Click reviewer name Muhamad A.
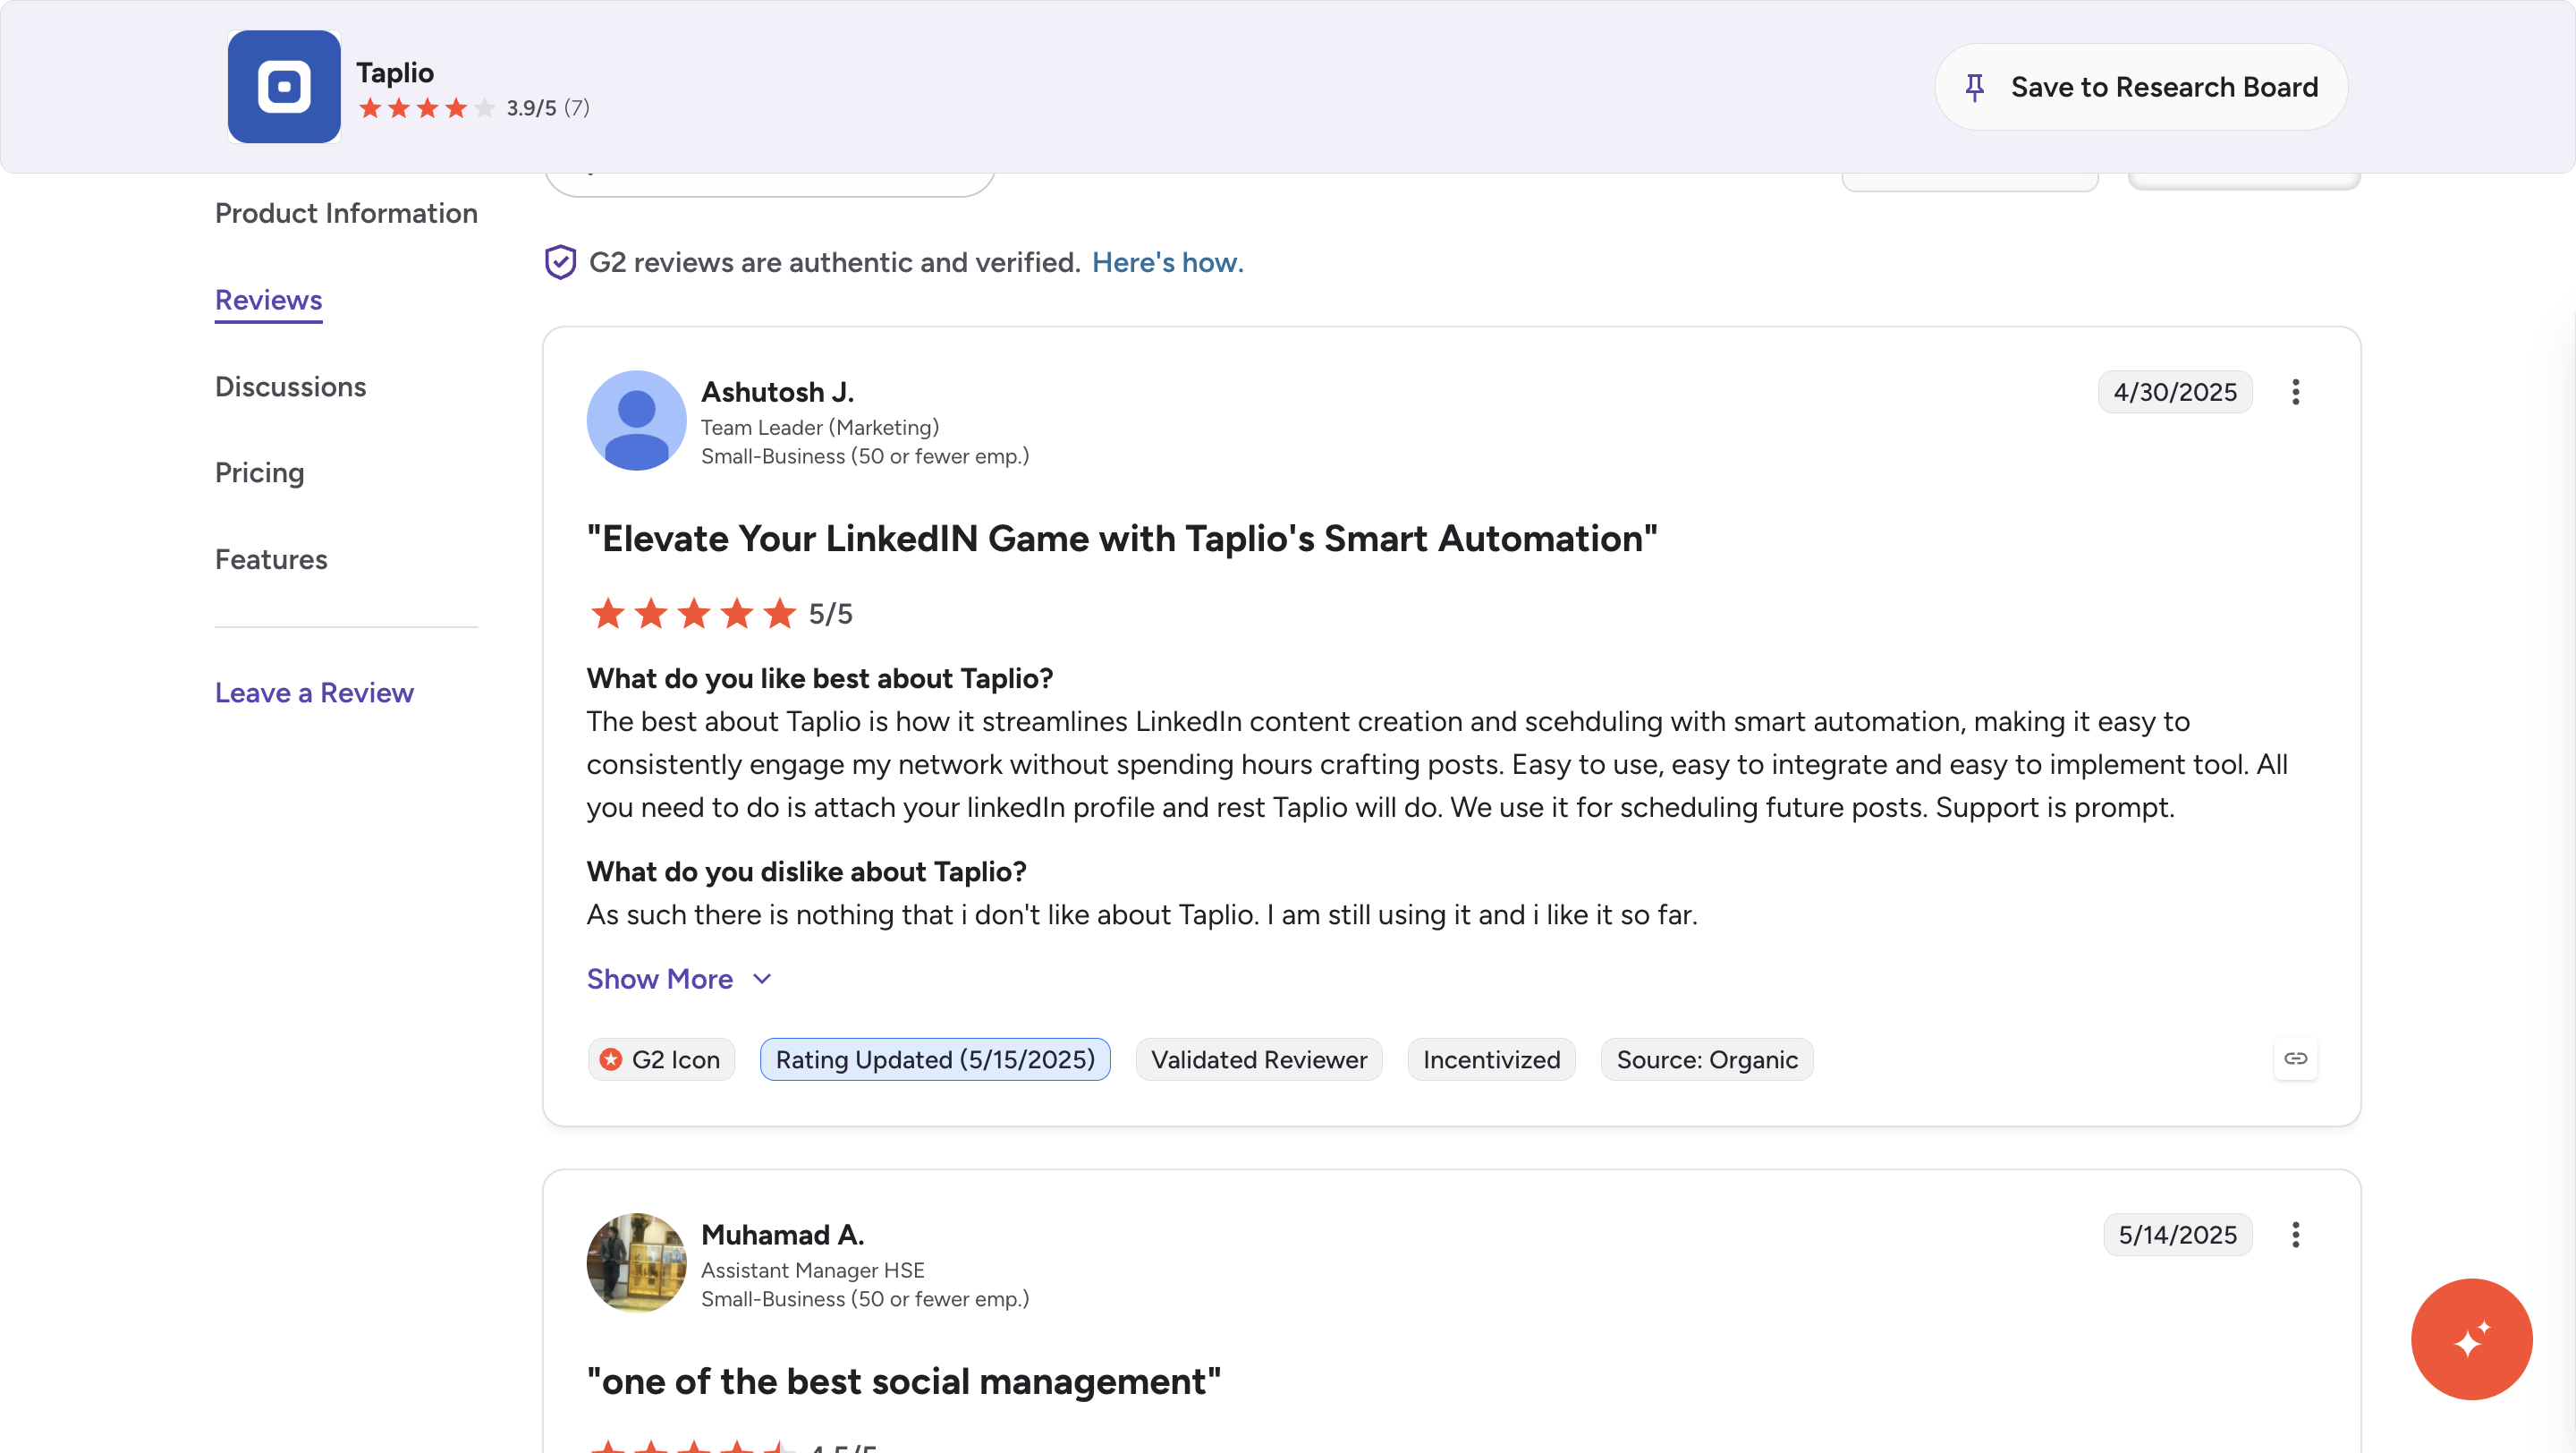Screen dimensions: 2576x1453 pyautogui.click(x=783, y=1235)
